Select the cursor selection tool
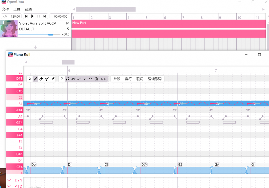The height and width of the screenshot is (188, 269). [30, 79]
